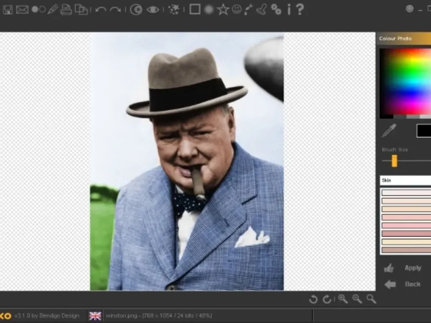Viewport: 431px width, 323px height.
Task: Click the Colour Photo panel header
Action: 404,38
